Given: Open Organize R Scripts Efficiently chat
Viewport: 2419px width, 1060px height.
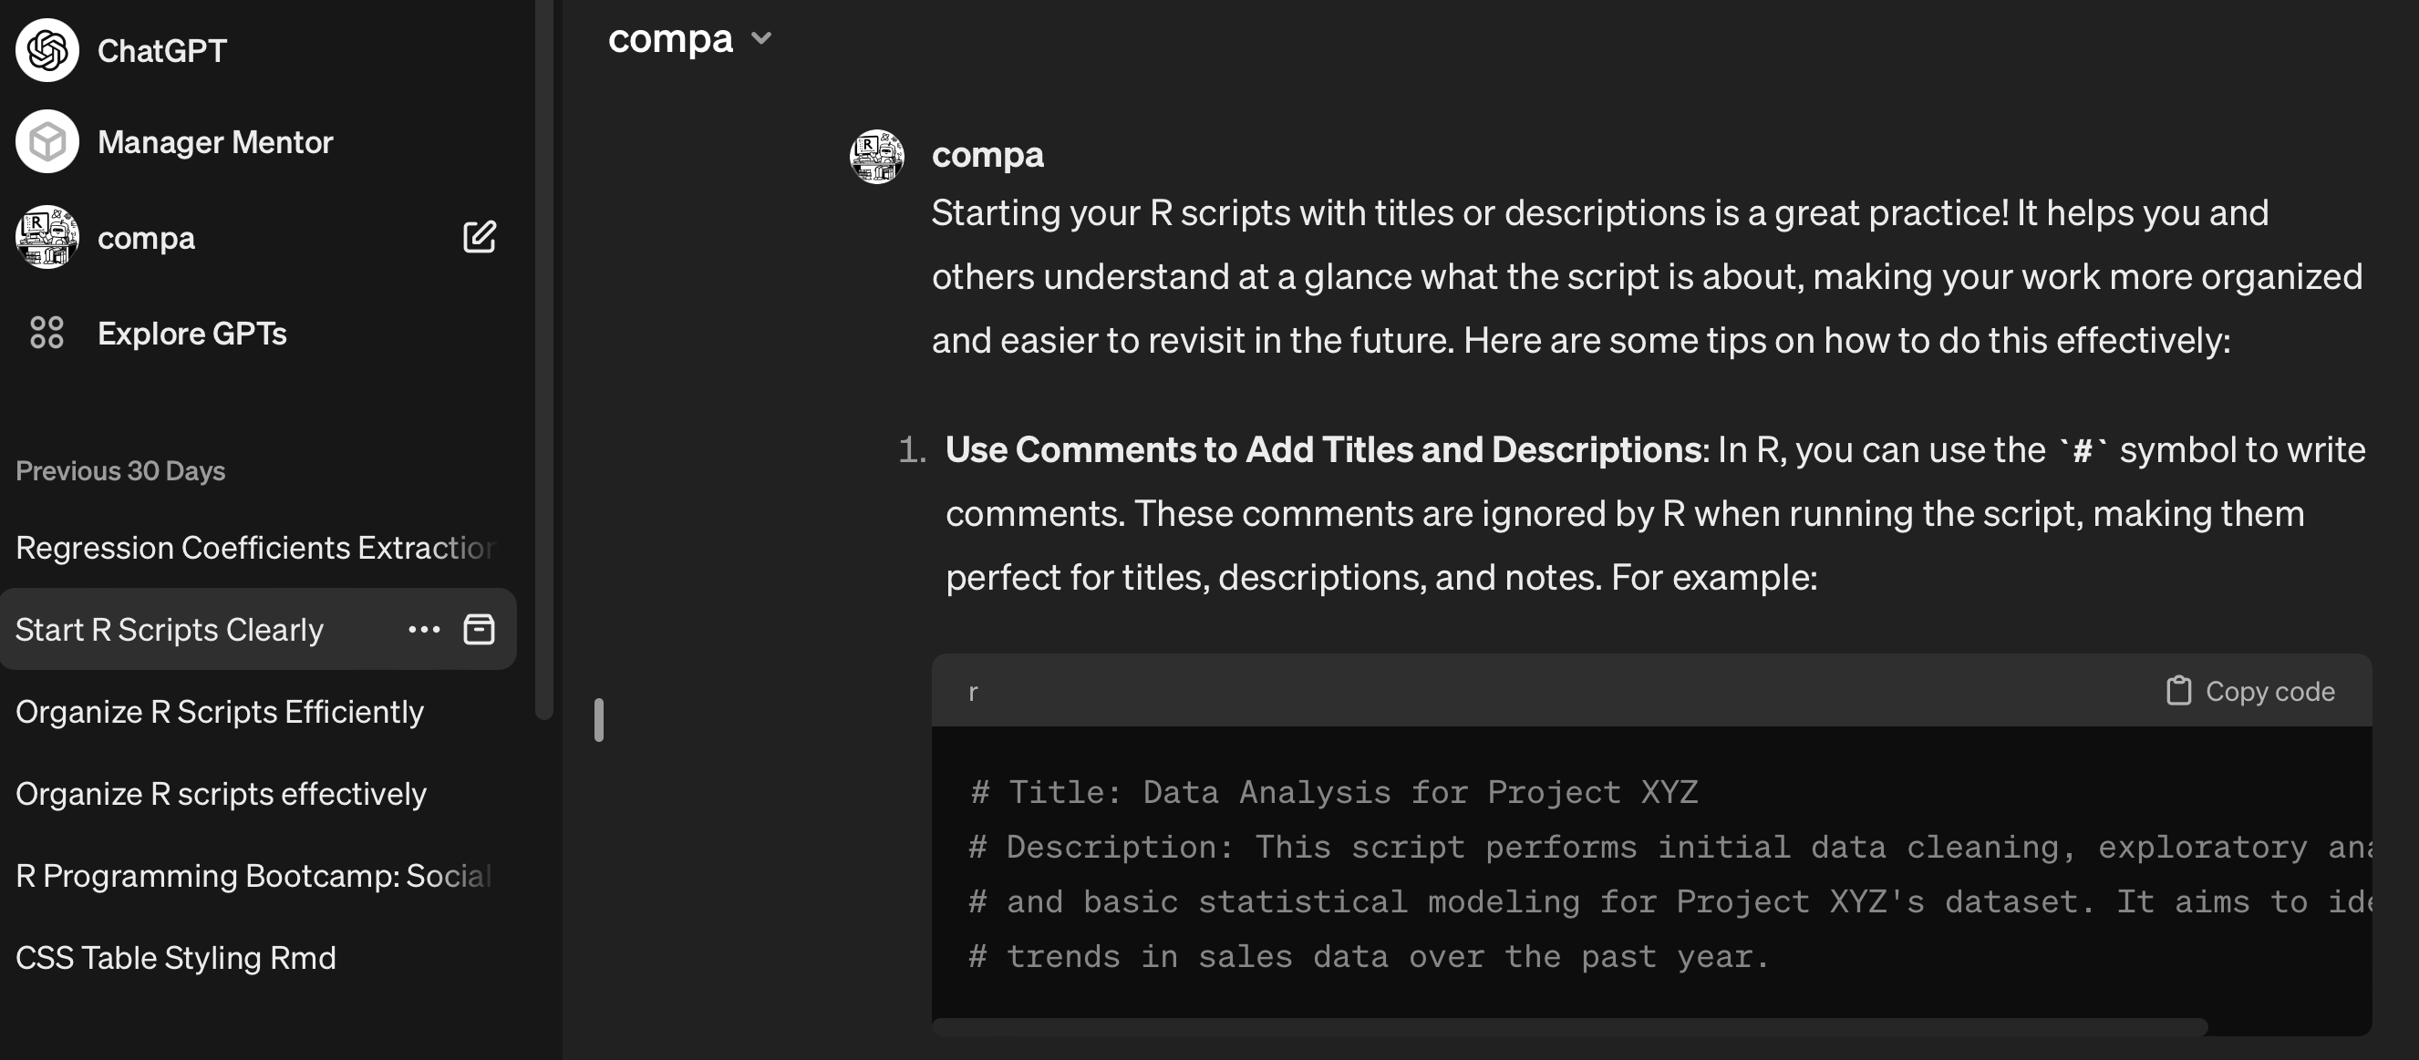Looking at the screenshot, I should click(220, 712).
